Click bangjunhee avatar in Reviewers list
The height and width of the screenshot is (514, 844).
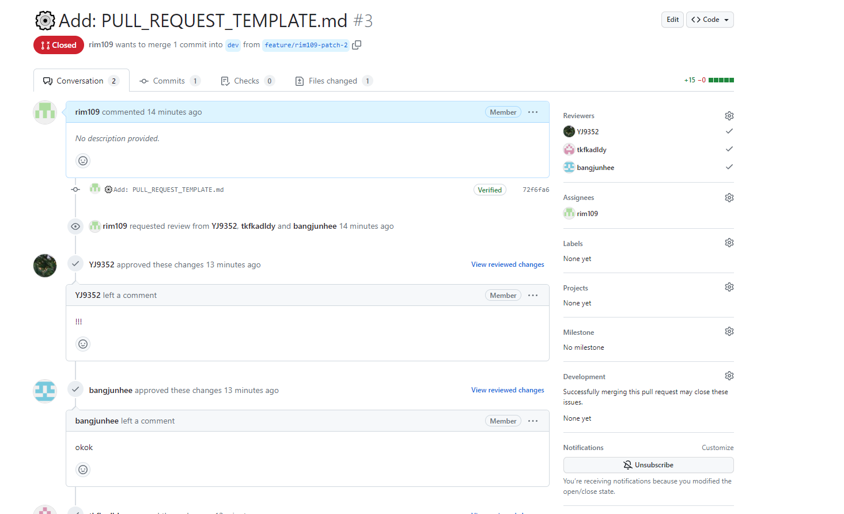[569, 167]
